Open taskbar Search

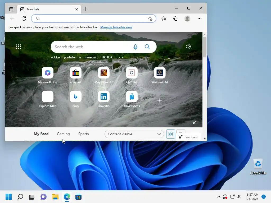click(x=20, y=197)
